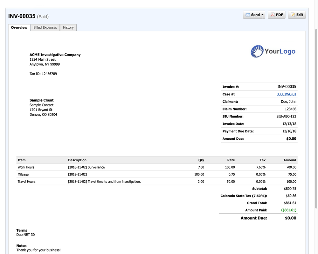318x254 pixels.
Task: Click the Qty column header
Action: [x=201, y=160]
